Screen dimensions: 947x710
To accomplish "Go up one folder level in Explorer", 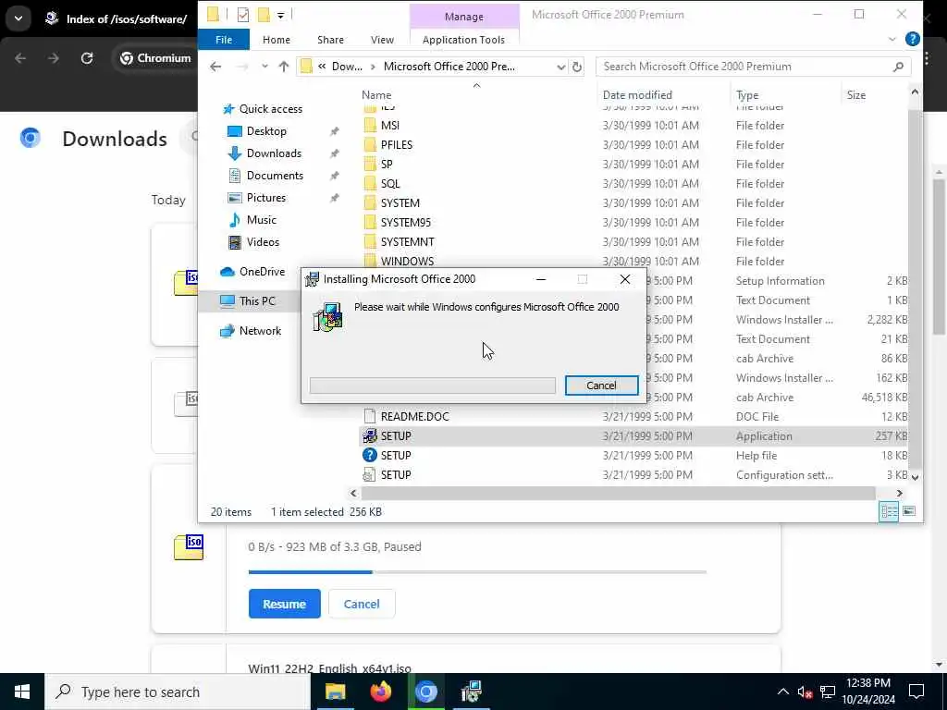I will (283, 67).
